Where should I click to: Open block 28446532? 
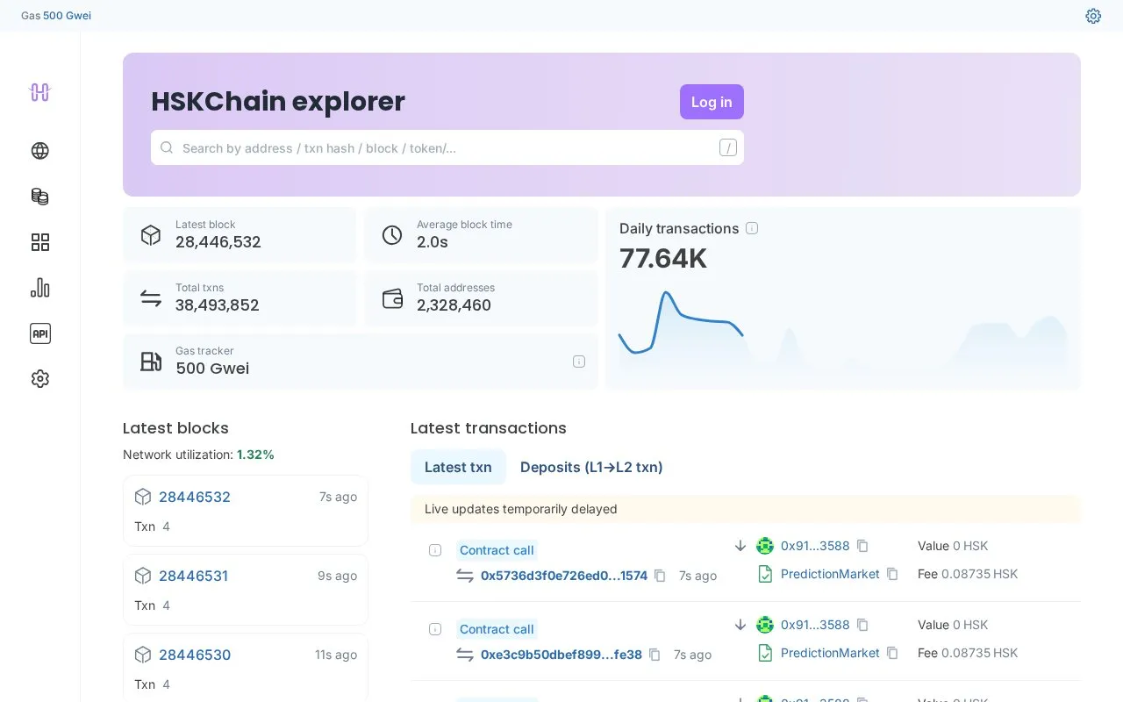coord(195,497)
